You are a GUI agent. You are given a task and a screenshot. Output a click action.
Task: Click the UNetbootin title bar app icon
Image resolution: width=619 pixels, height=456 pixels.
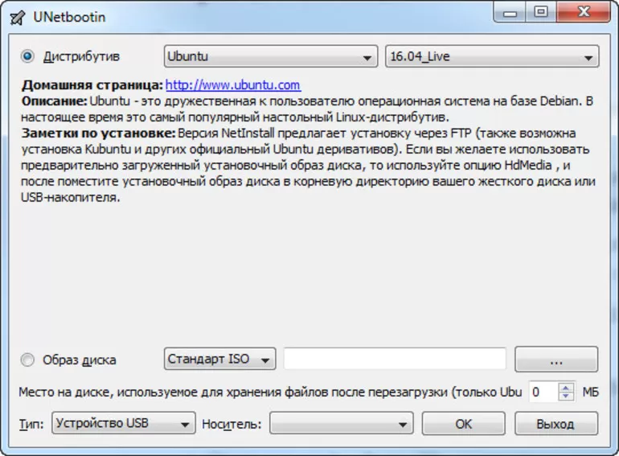[18, 18]
